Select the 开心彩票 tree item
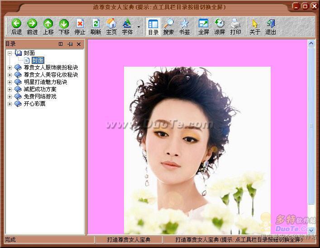This screenshot has width=320, height=248. tap(34, 104)
